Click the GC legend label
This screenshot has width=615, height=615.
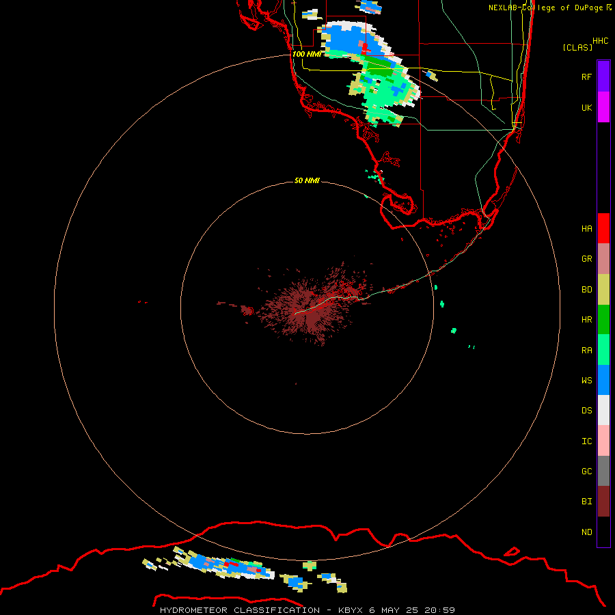pos(586,471)
